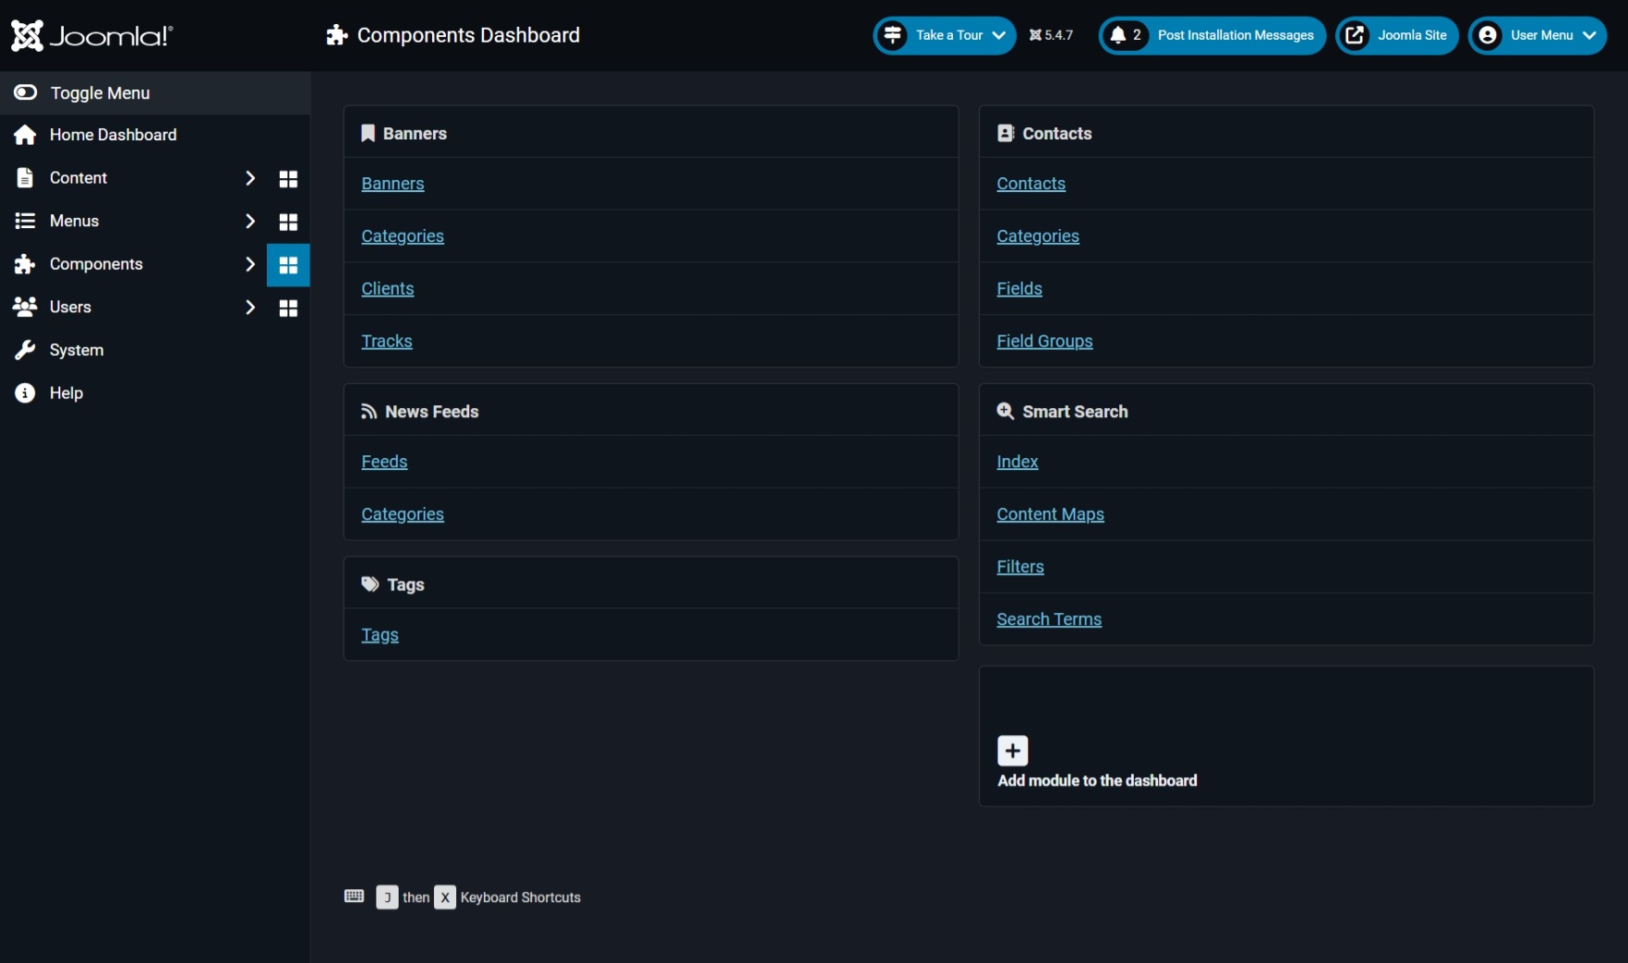
Task: Select Content in the sidebar
Action: click(78, 178)
